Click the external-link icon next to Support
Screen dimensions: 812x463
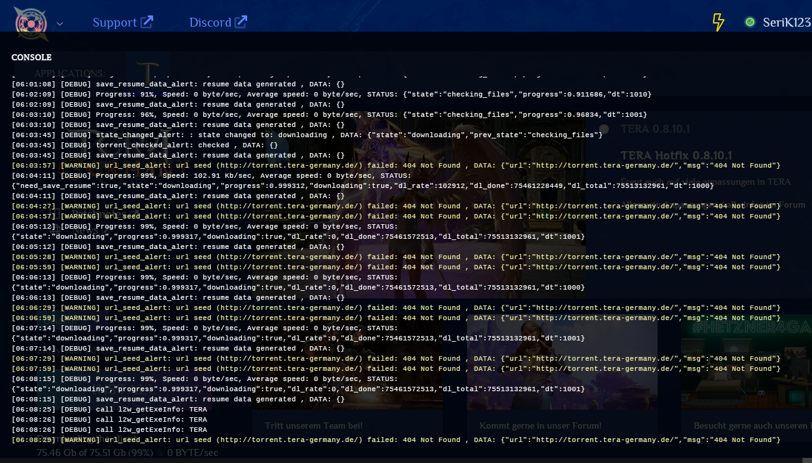147,22
